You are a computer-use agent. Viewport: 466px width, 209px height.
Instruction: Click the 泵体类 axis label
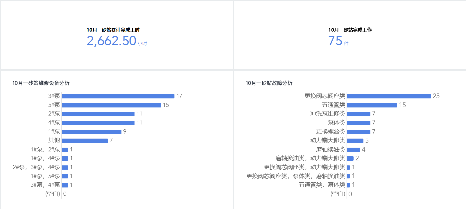[x=336, y=123]
